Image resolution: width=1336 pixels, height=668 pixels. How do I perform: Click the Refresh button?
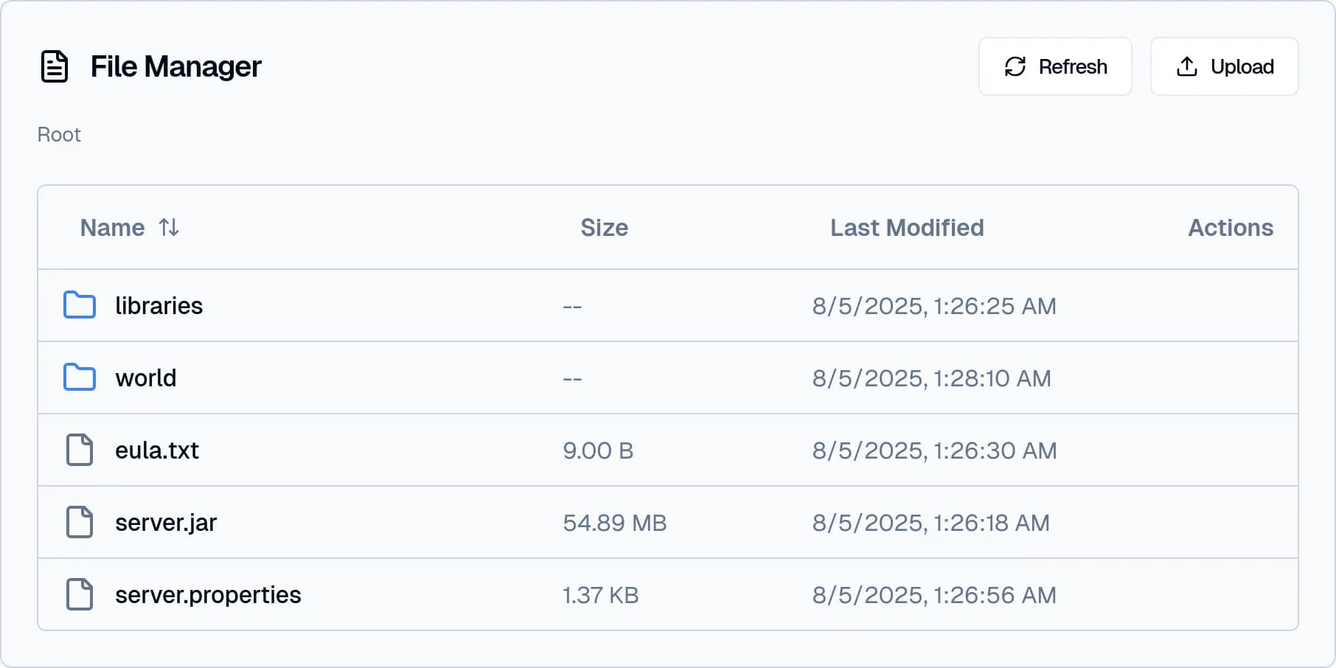pos(1054,66)
